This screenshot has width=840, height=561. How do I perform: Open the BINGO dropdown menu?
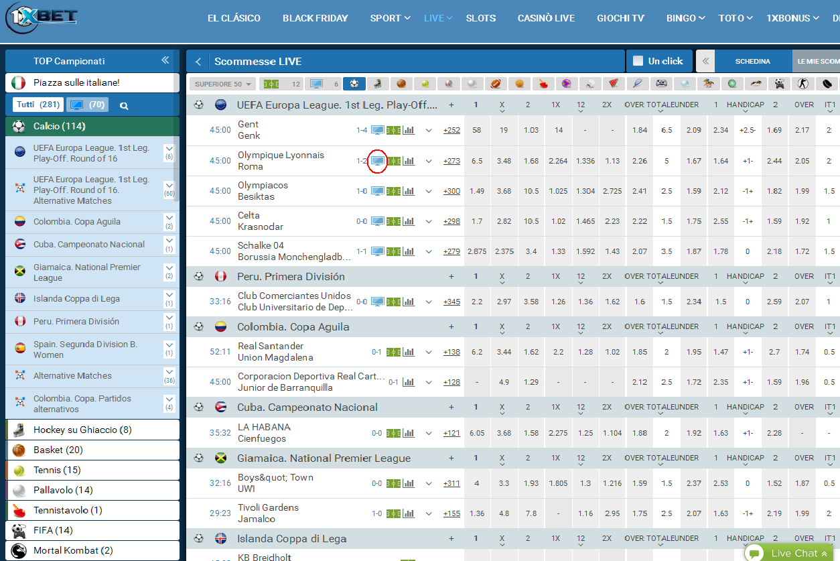tap(686, 18)
